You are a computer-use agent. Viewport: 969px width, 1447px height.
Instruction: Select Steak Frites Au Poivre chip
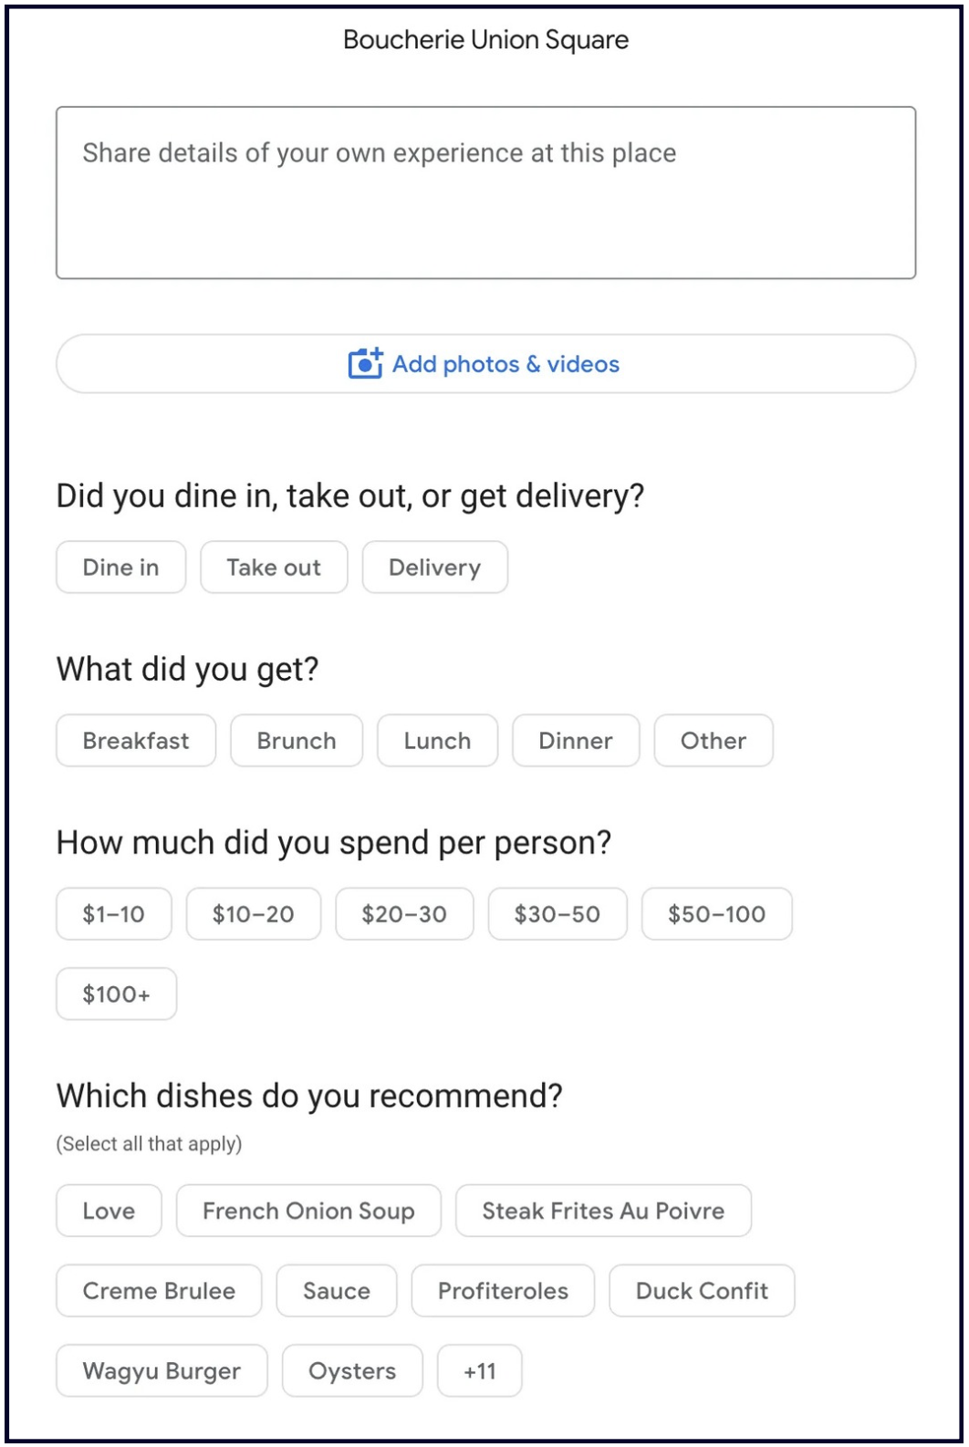click(x=603, y=1211)
